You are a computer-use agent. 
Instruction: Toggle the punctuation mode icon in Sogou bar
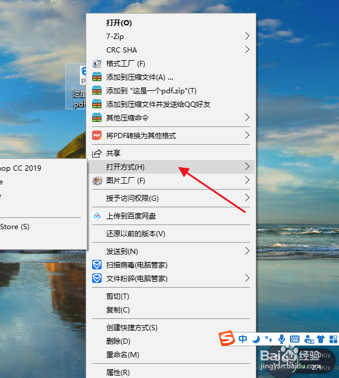pyautogui.click(x=268, y=339)
